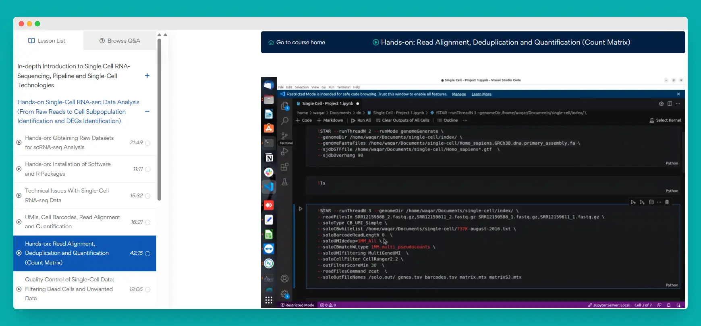Click the lesson list scrollbar thumb

[x=159, y=119]
